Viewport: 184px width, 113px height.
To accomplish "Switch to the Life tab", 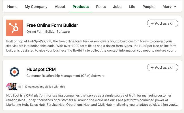I will click(x=132, y=7).
